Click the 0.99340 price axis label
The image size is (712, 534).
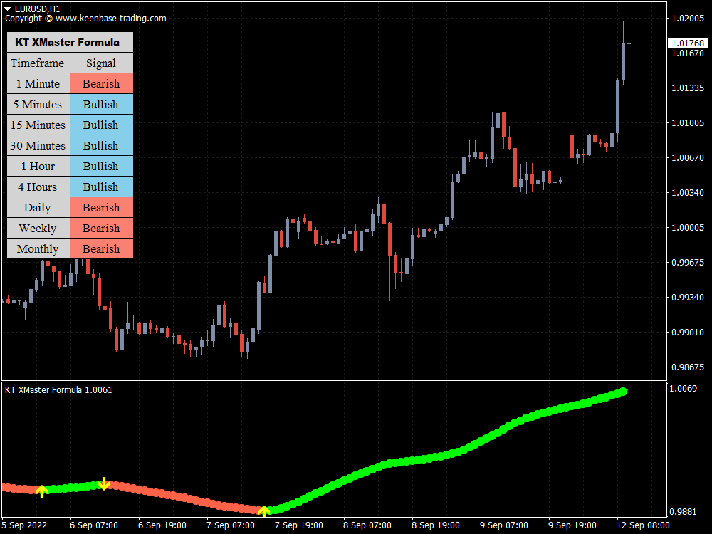(x=688, y=298)
